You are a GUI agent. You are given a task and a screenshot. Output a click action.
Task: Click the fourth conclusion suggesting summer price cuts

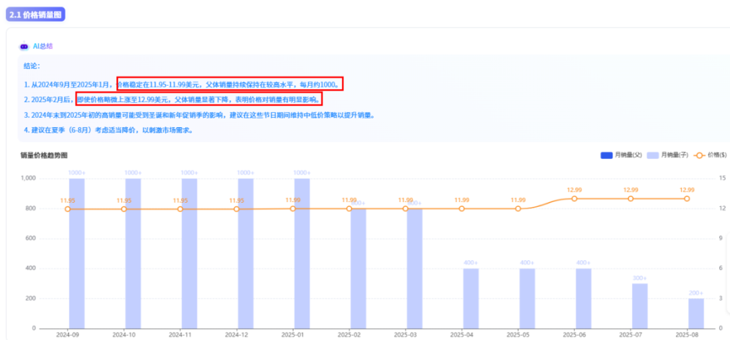click(x=108, y=130)
